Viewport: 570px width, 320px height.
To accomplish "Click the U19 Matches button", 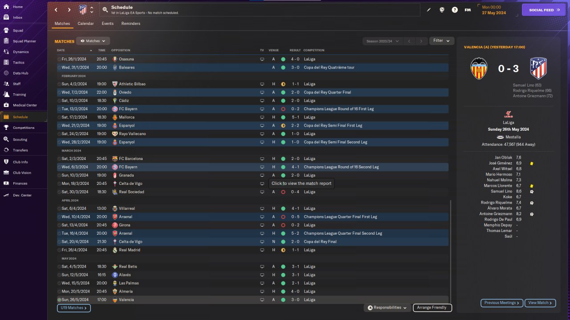I will coord(74,308).
